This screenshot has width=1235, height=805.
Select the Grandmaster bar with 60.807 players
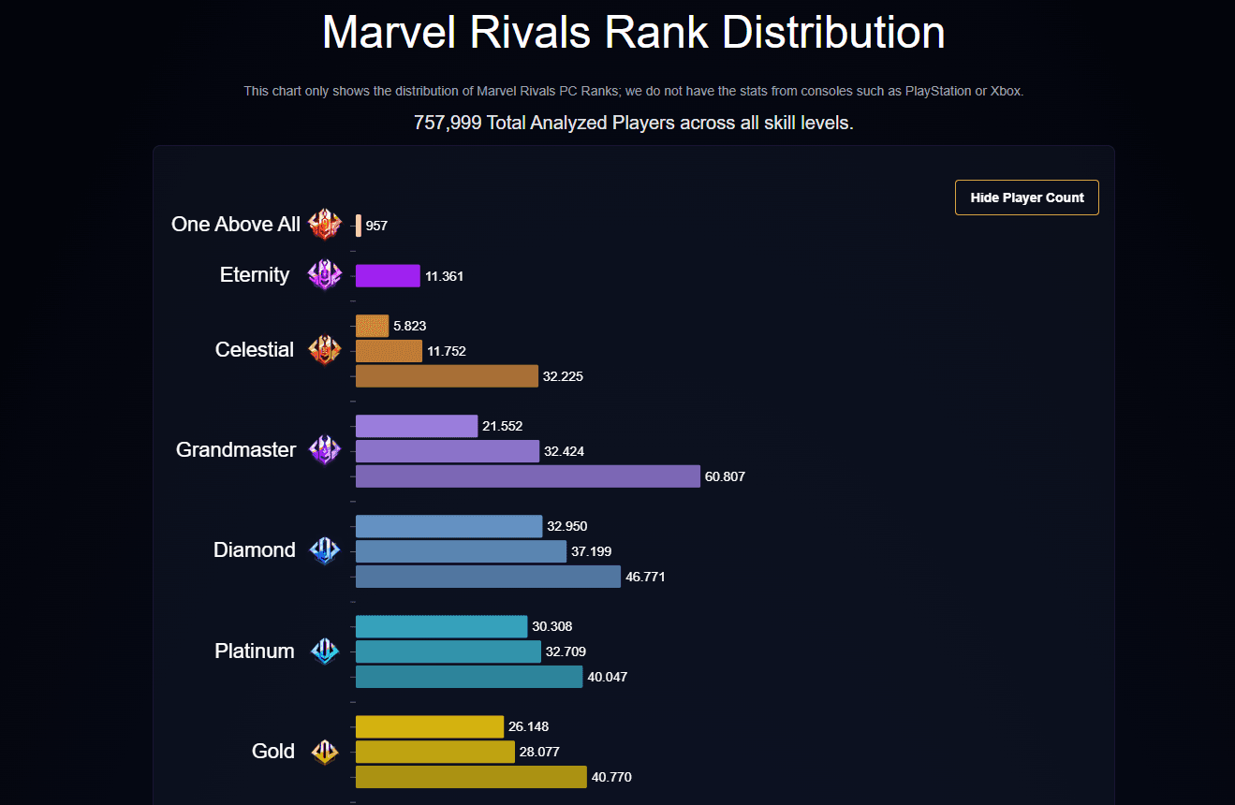point(527,476)
